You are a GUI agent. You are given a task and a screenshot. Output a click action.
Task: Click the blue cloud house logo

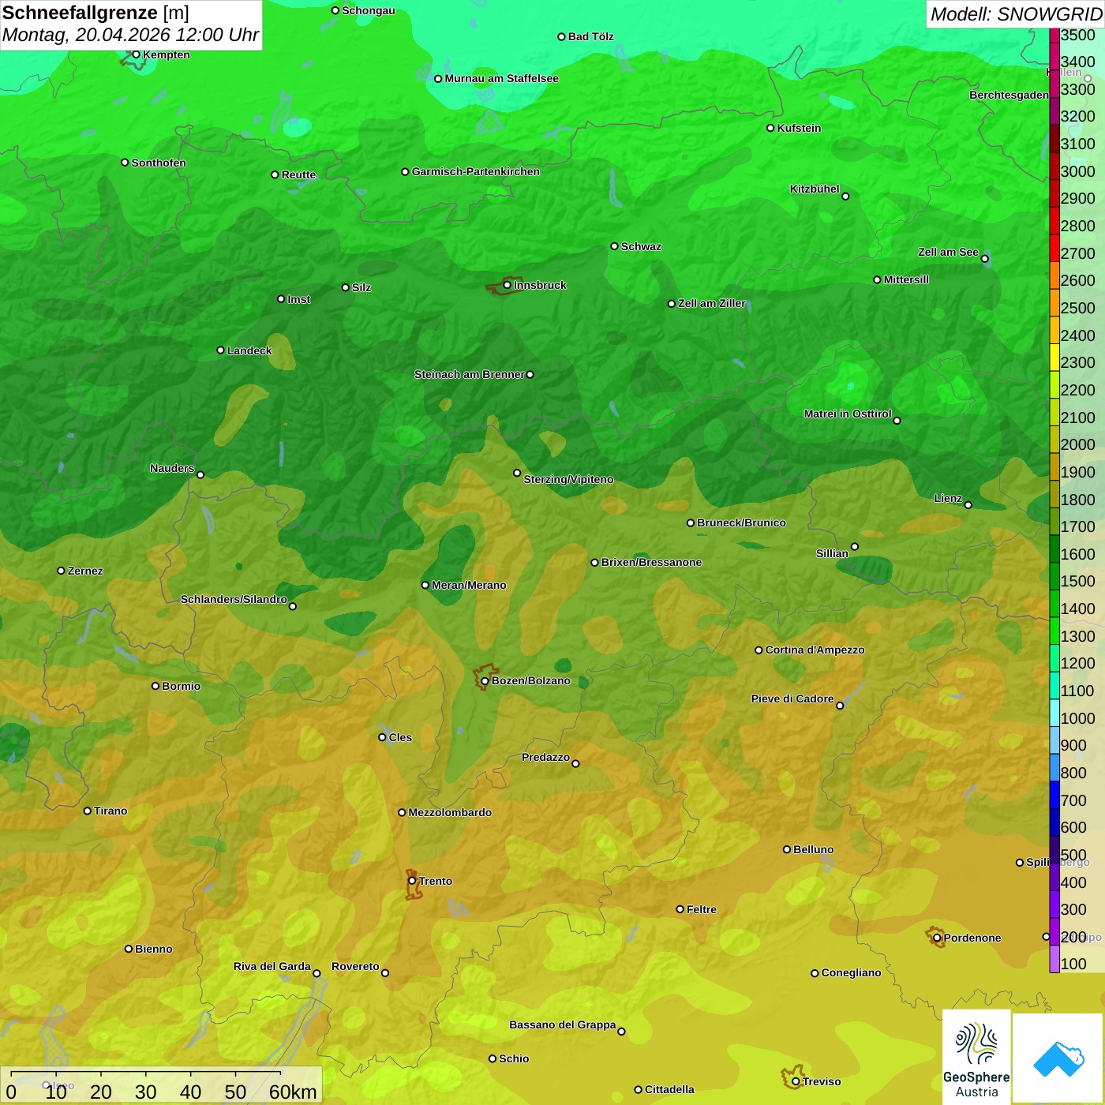pyautogui.click(x=1058, y=1058)
